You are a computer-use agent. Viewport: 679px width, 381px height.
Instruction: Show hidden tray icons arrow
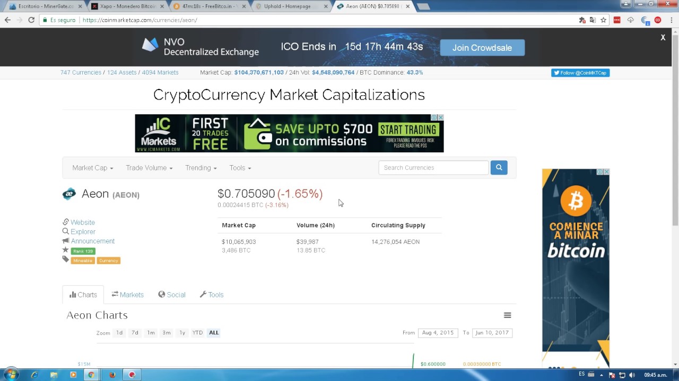click(602, 375)
